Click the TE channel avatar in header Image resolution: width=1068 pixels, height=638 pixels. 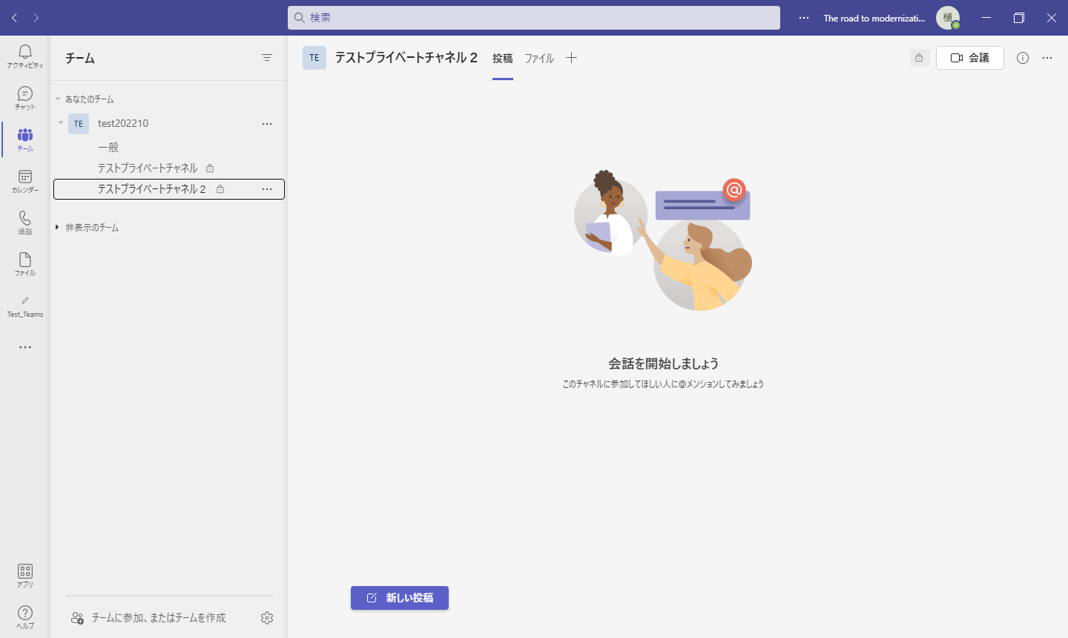point(314,58)
